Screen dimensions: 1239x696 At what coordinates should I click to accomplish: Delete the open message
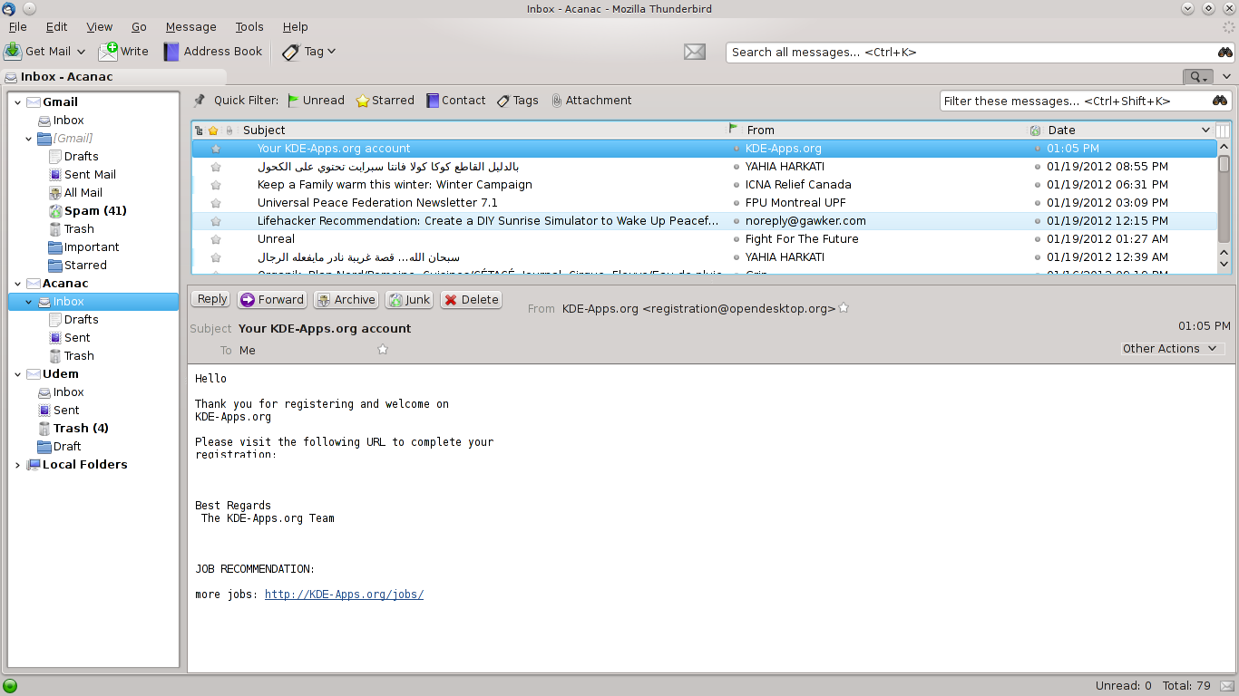tap(471, 300)
